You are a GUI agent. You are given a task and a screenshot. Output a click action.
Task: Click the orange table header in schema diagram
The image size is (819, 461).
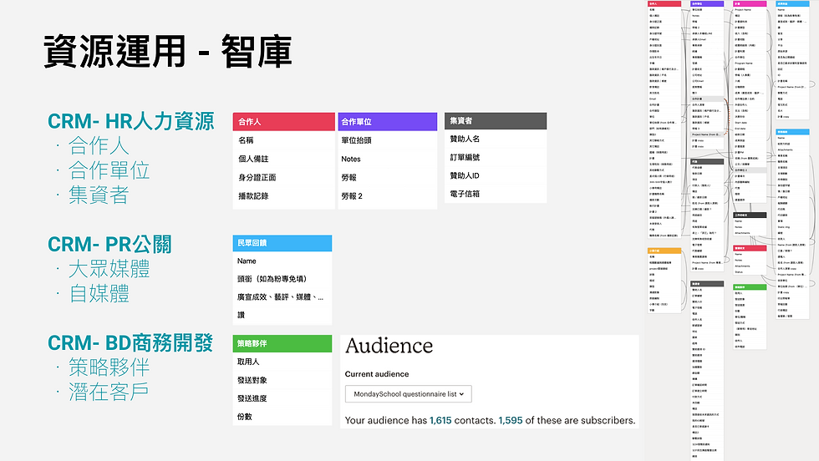tap(664, 251)
